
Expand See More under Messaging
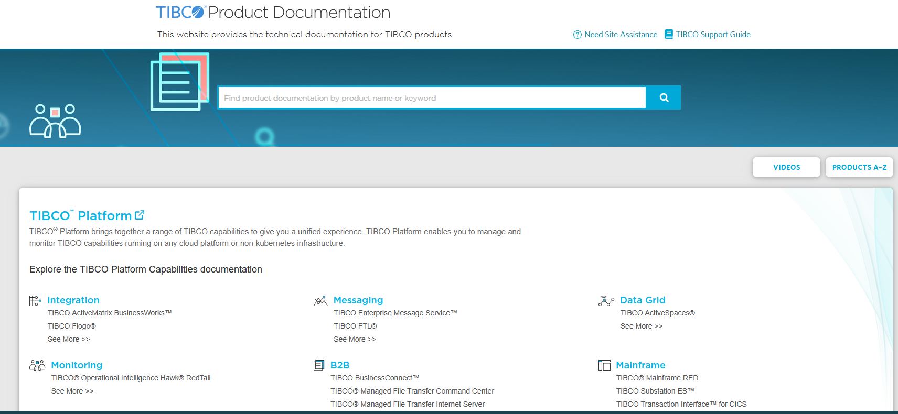(355, 339)
